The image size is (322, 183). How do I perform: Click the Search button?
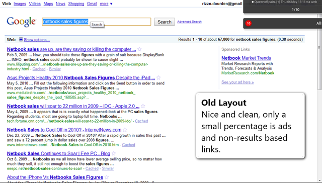[165, 22]
